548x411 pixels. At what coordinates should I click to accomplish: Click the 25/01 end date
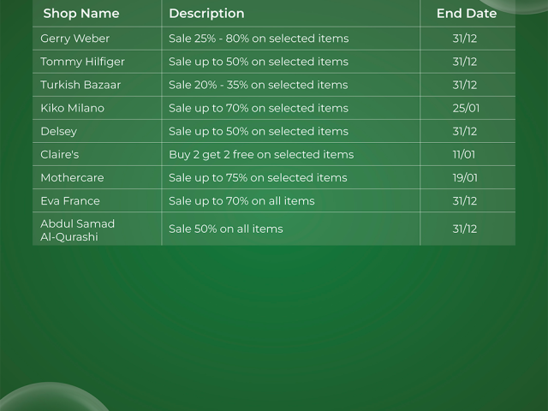tap(465, 108)
